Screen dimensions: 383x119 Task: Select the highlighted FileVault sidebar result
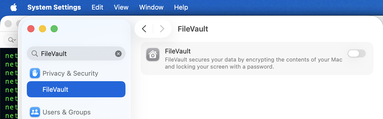[76, 89]
